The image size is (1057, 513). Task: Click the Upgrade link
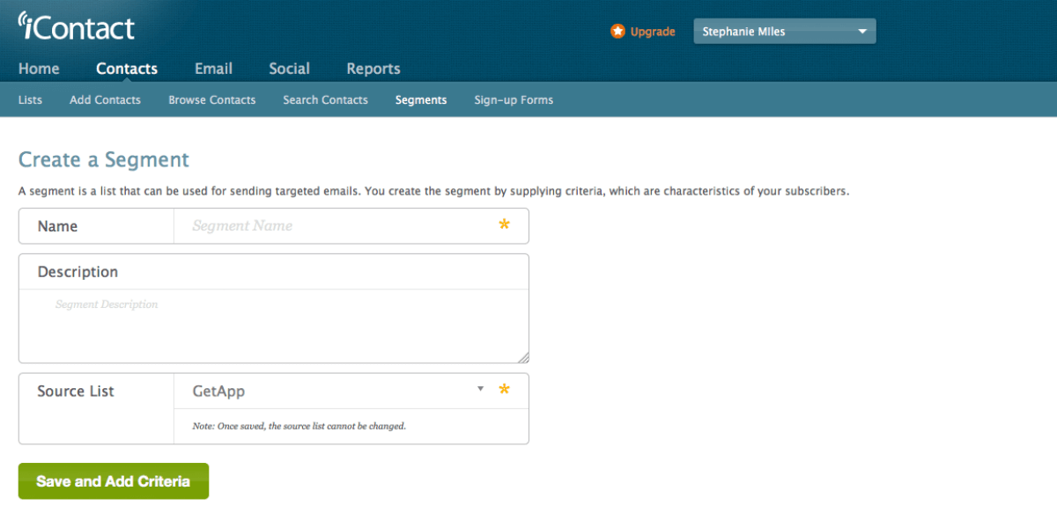652,31
